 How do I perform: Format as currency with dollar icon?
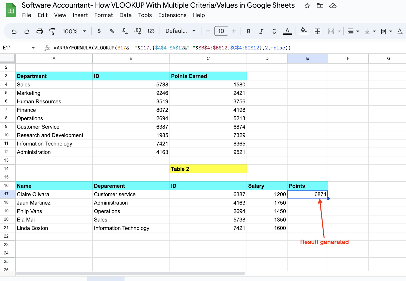(x=99, y=31)
